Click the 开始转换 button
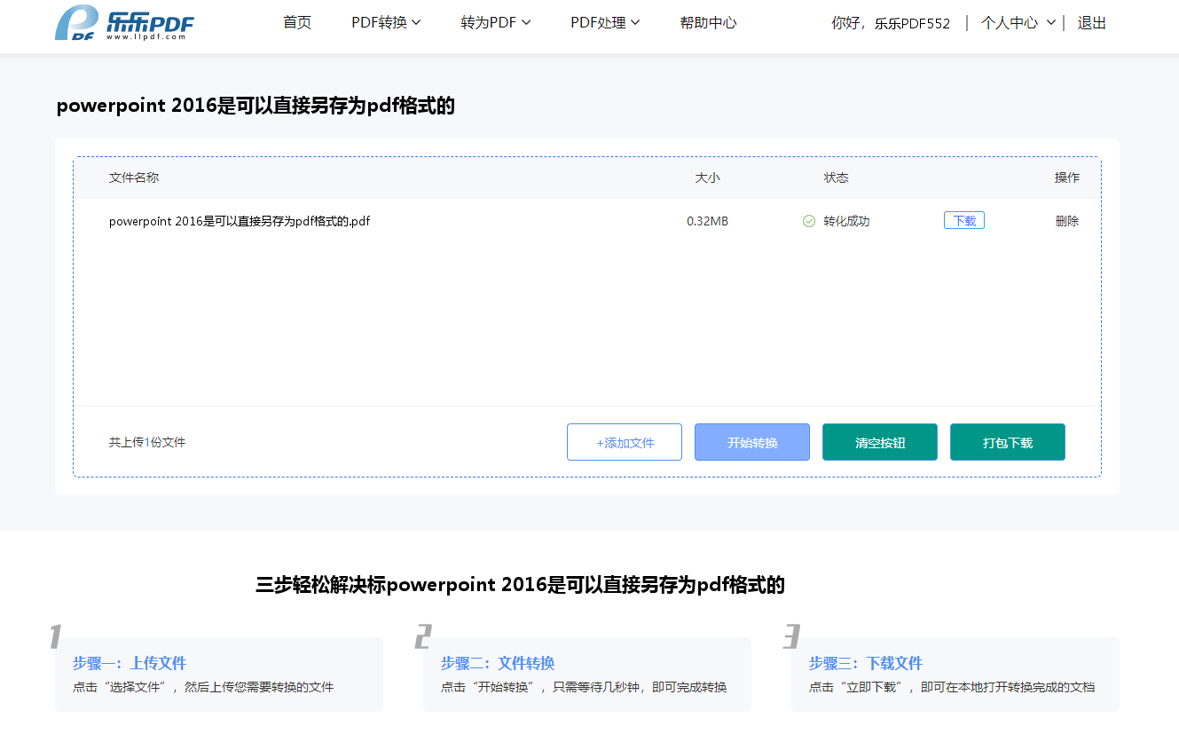 752,442
